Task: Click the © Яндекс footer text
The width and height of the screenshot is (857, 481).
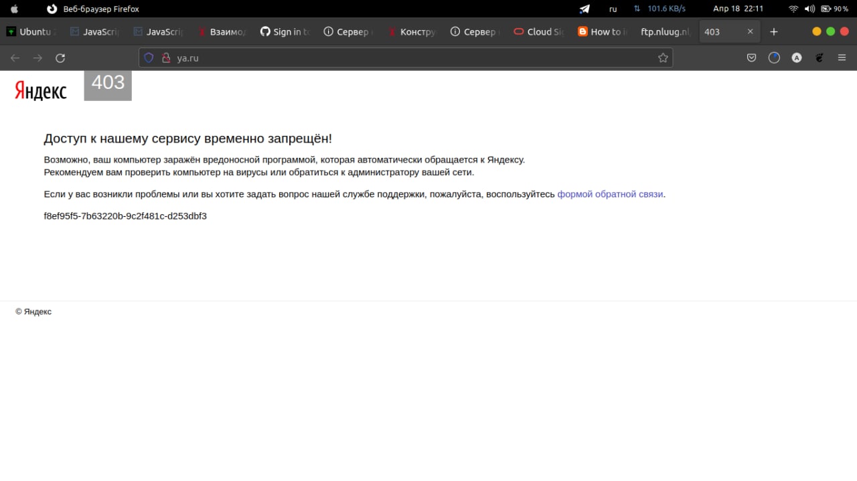Action: pyautogui.click(x=33, y=312)
